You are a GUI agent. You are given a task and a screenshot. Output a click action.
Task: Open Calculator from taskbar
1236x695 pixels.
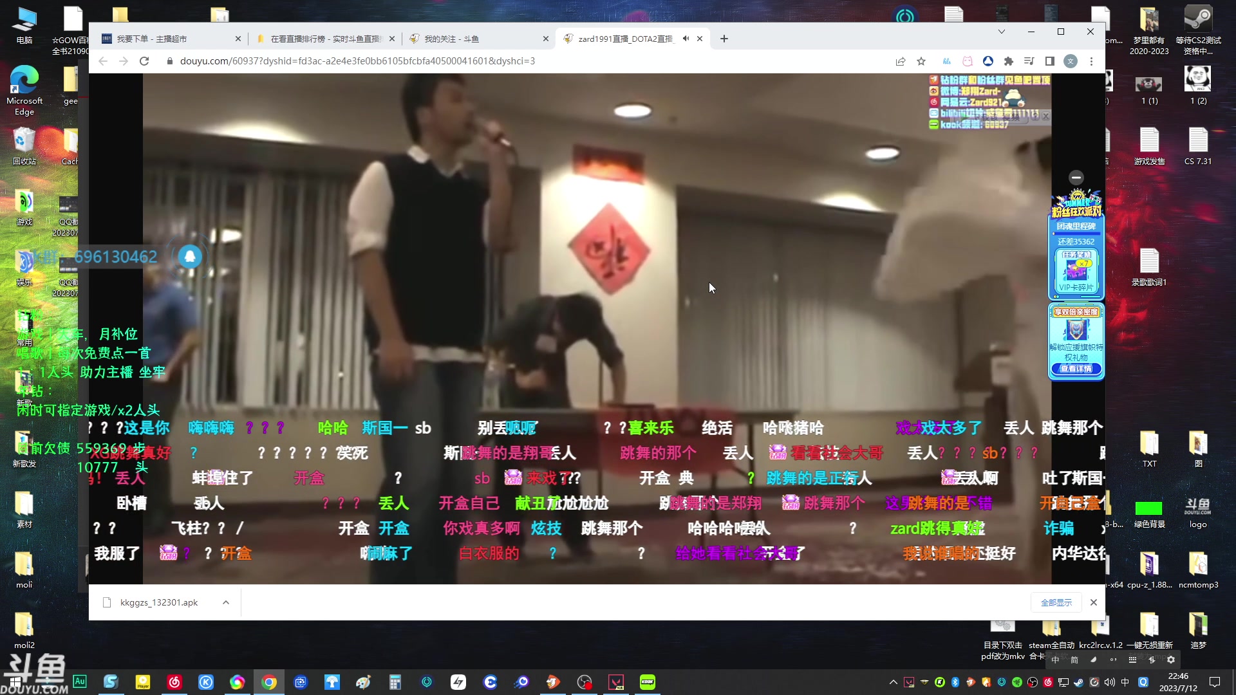tap(395, 682)
